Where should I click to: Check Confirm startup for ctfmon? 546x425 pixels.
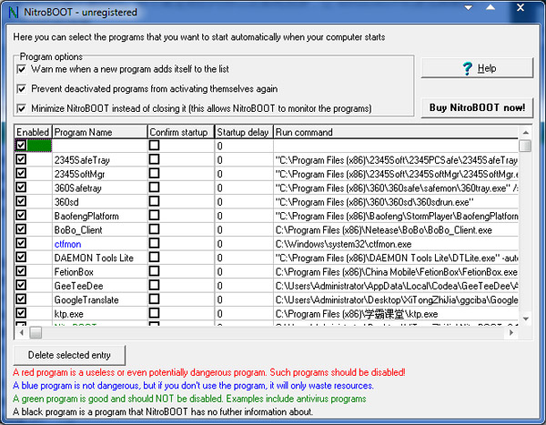[155, 243]
